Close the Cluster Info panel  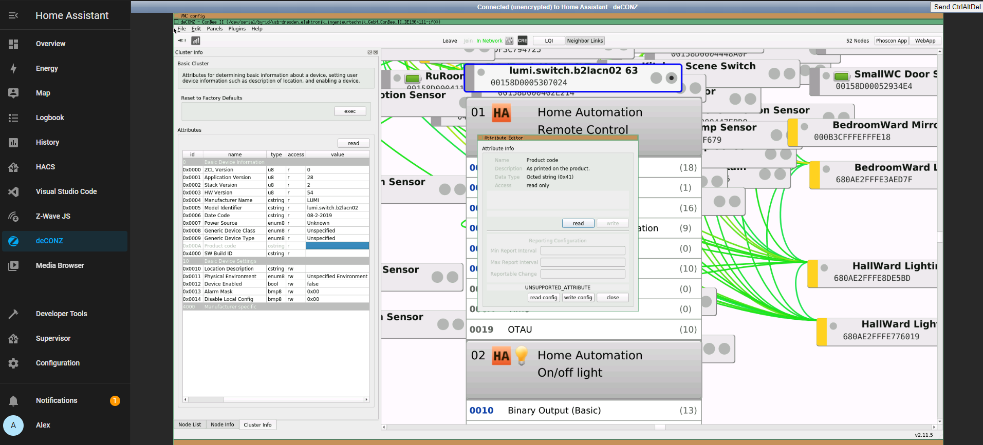point(376,52)
